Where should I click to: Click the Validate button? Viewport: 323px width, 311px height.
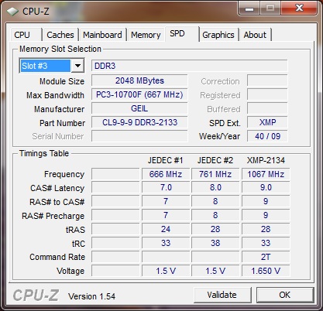point(222,295)
